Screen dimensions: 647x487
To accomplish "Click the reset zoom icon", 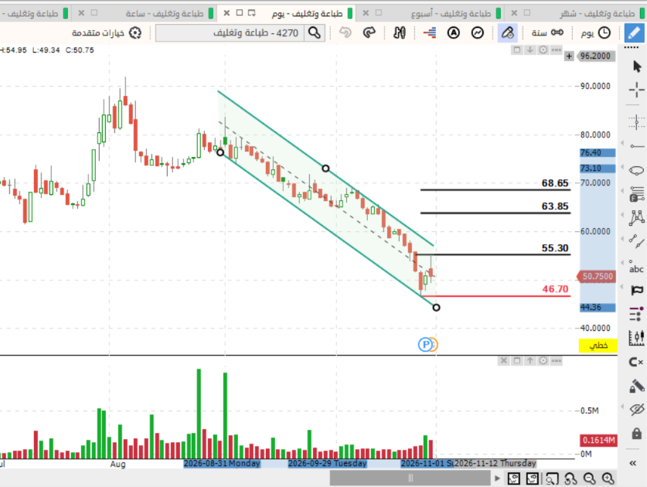I will [570, 478].
